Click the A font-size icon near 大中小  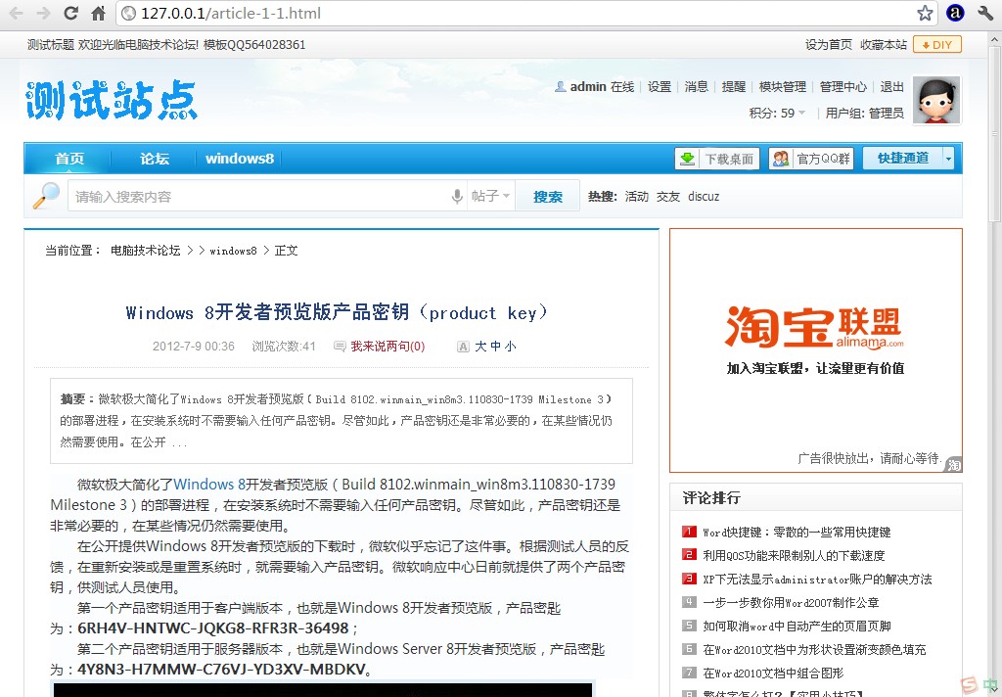tap(462, 346)
